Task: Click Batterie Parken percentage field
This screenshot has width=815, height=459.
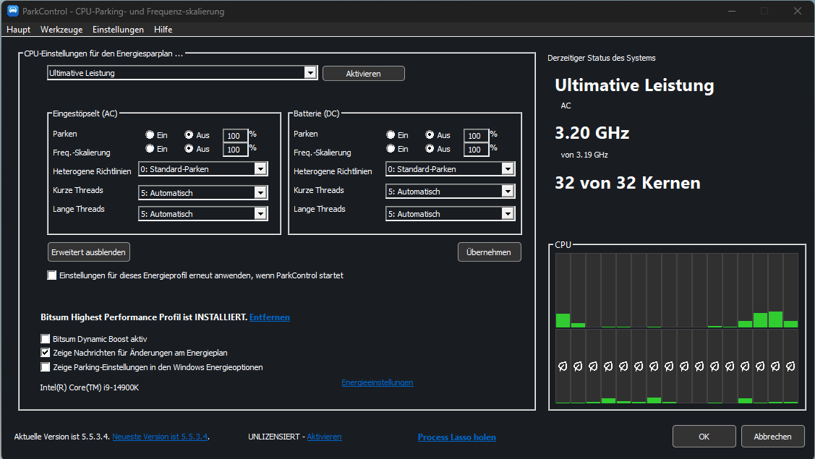Action: (476, 136)
